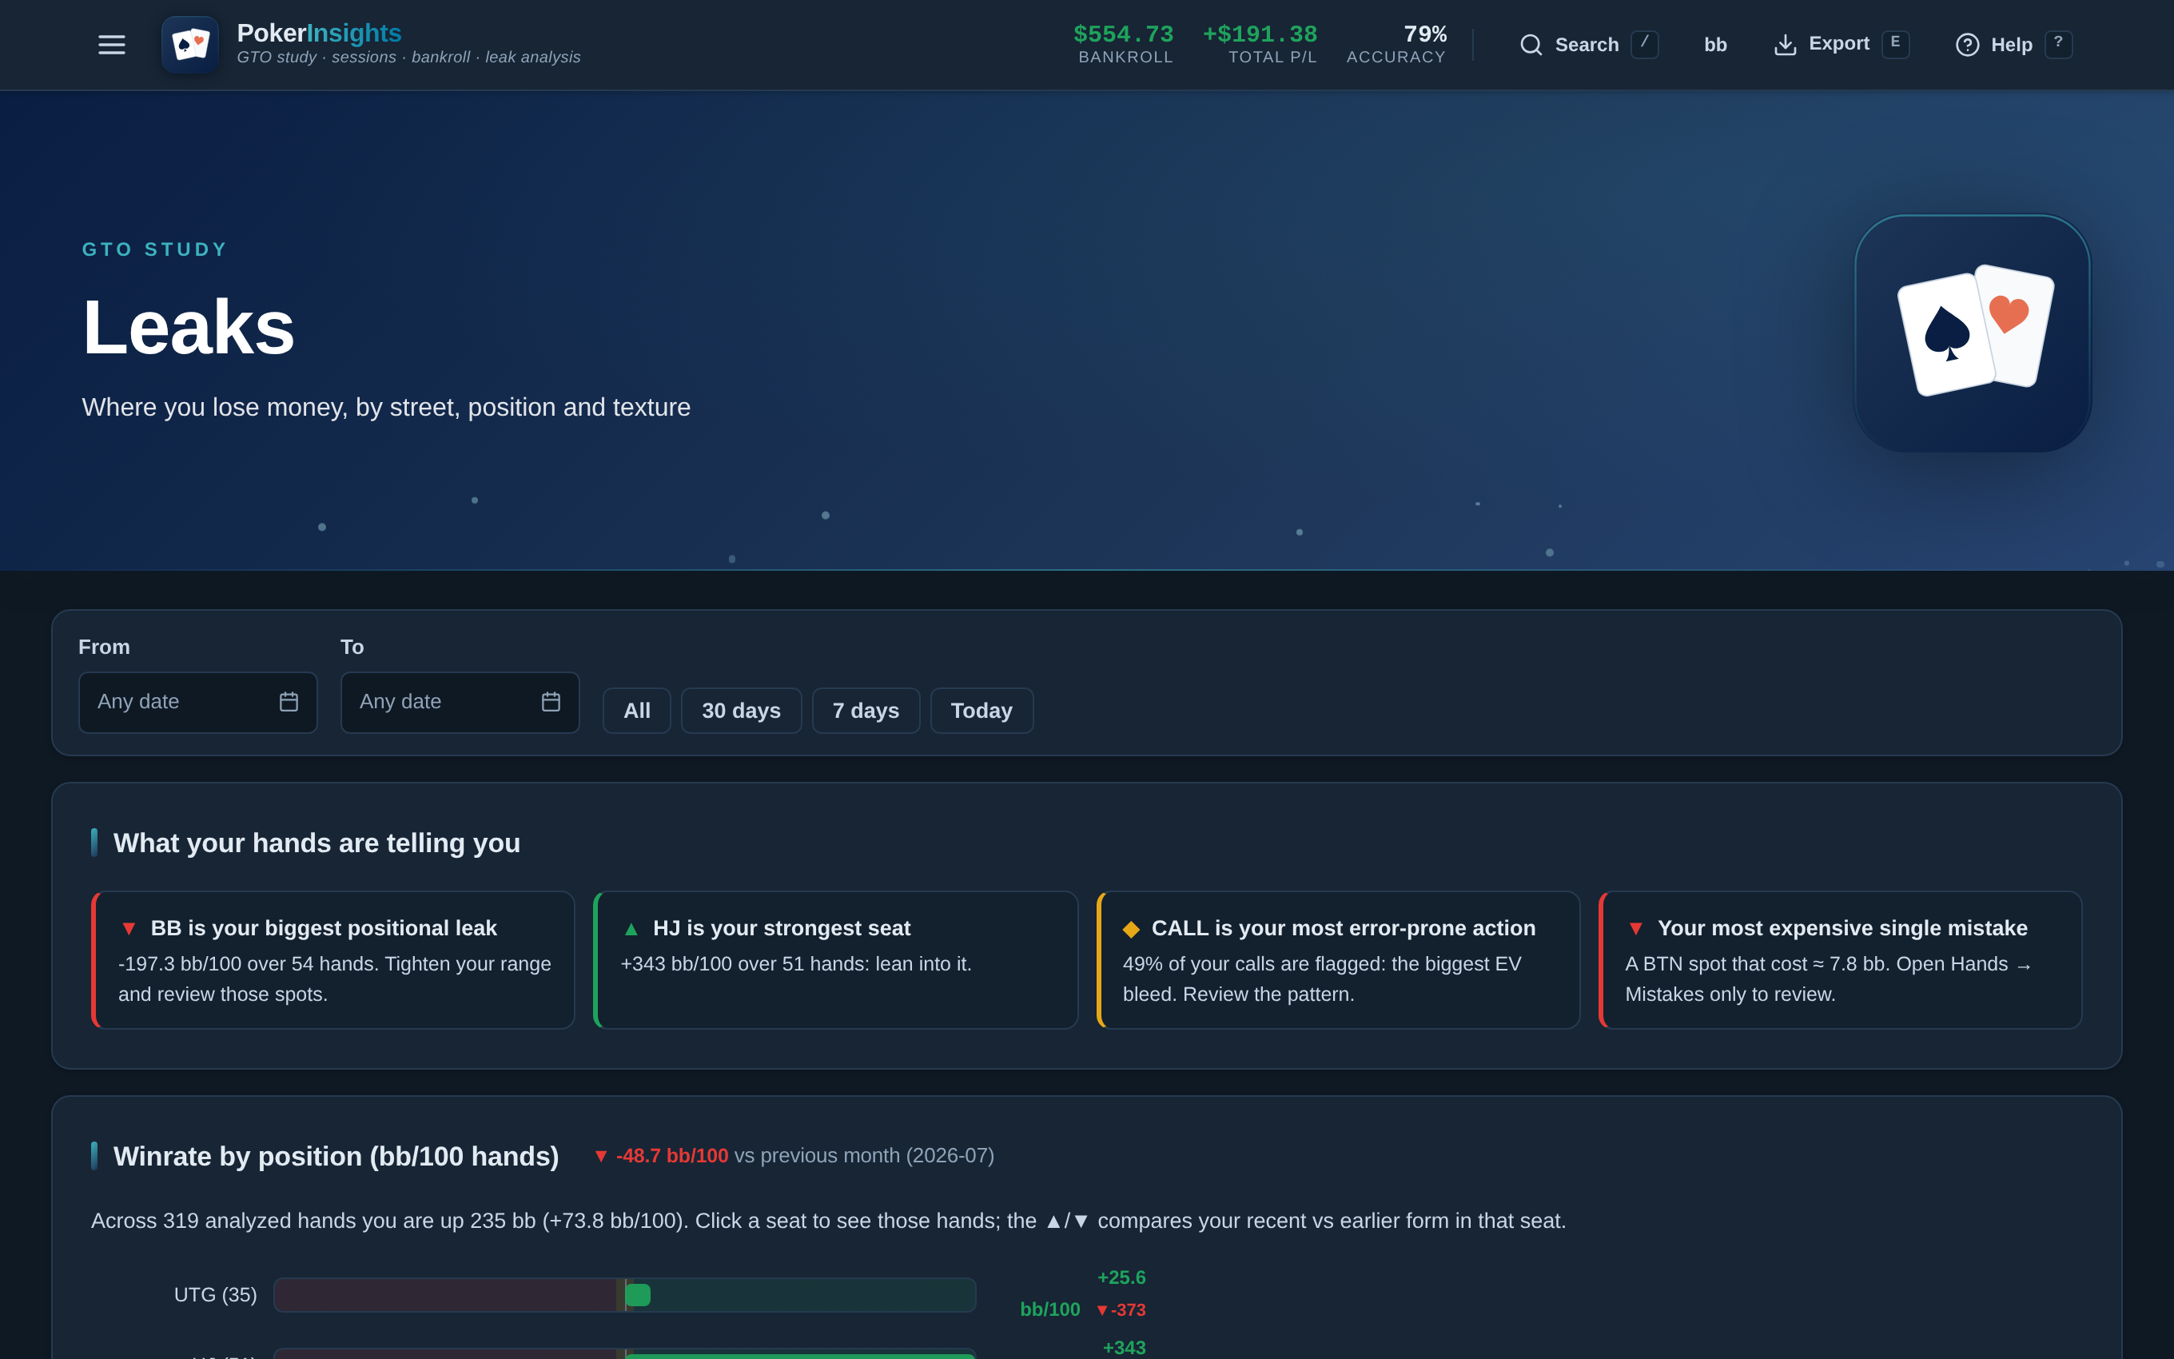Image resolution: width=2174 pixels, height=1359 pixels.
Task: Click the Export download icon
Action: [1785, 45]
